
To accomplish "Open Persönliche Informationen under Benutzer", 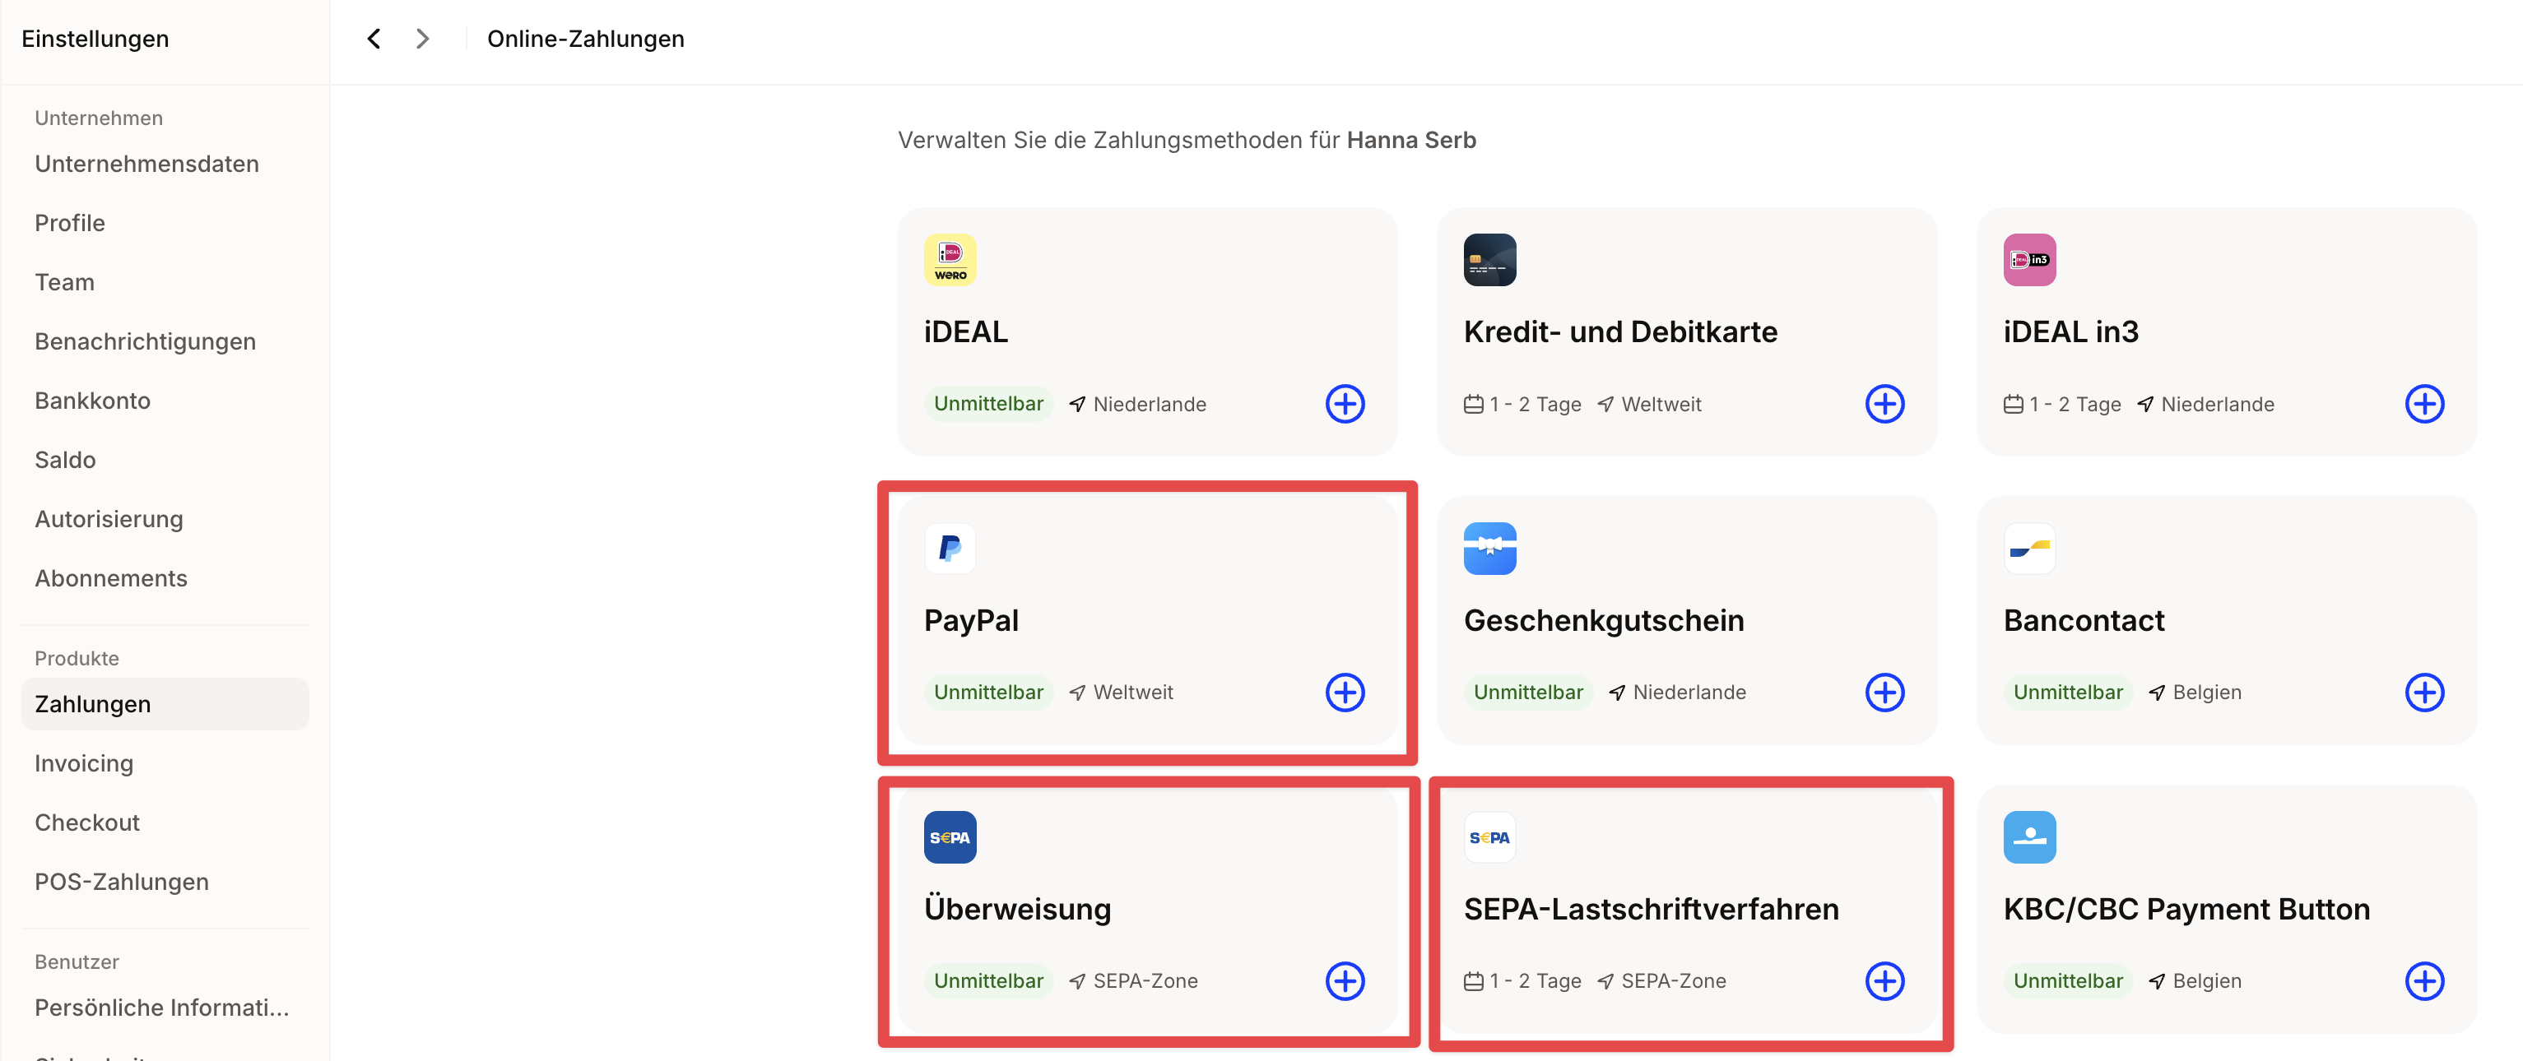I will 161,1008.
